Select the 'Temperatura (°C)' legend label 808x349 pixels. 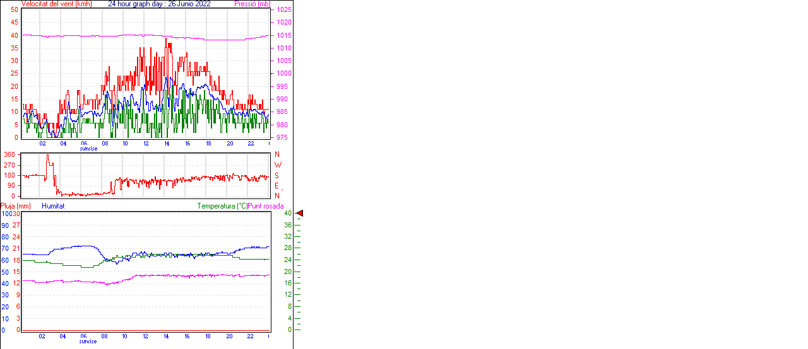coord(222,206)
